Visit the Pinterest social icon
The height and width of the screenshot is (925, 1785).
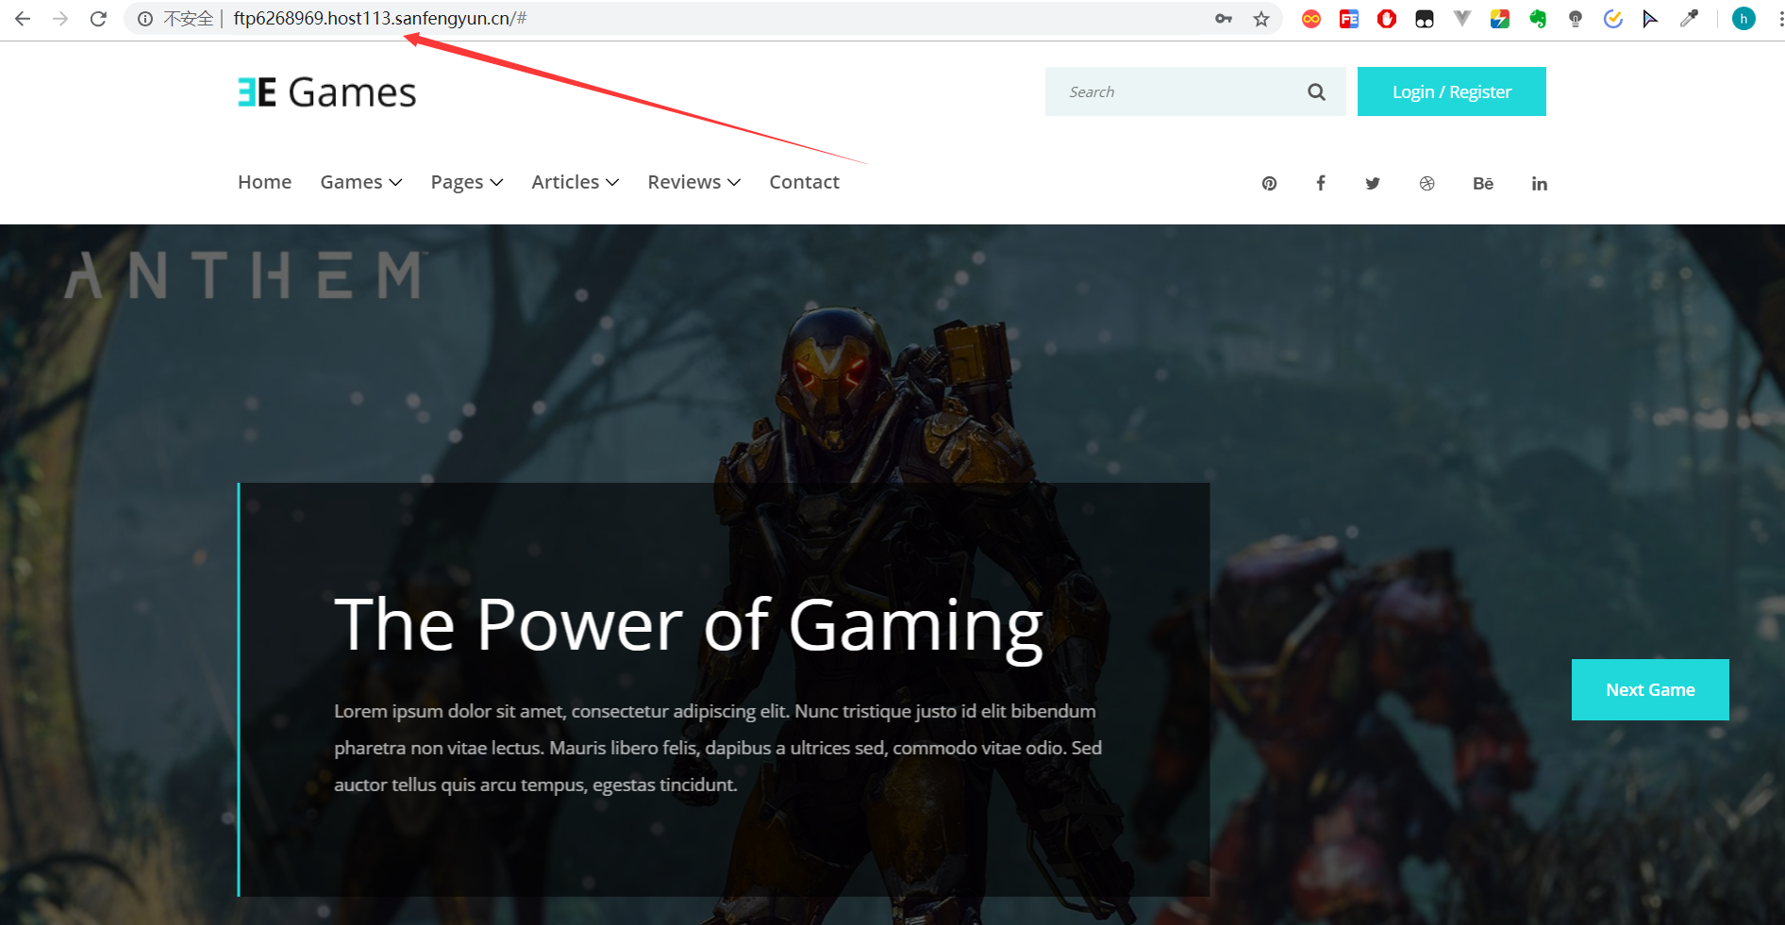tap(1269, 183)
